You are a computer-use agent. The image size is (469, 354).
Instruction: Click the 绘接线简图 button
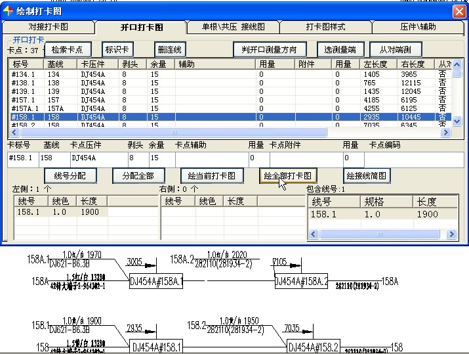pyautogui.click(x=367, y=176)
